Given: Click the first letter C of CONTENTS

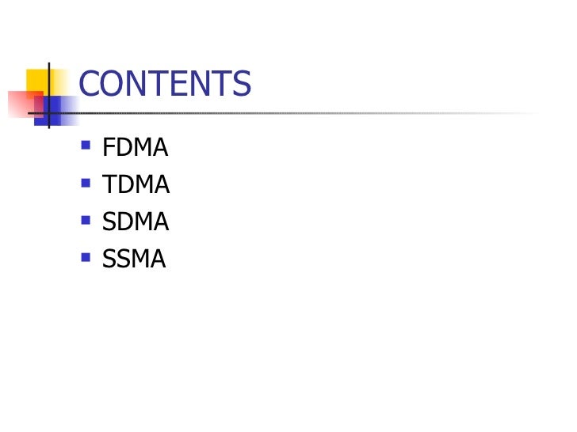Looking at the screenshot, I should coord(87,83).
